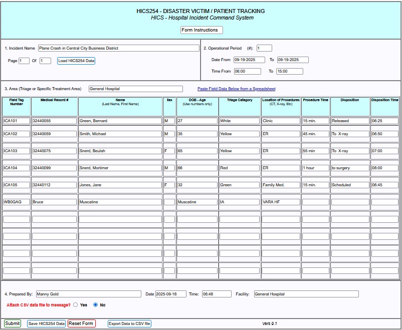The image size is (402, 330).
Task: Click the Reset Form button
Action: [x=81, y=323]
